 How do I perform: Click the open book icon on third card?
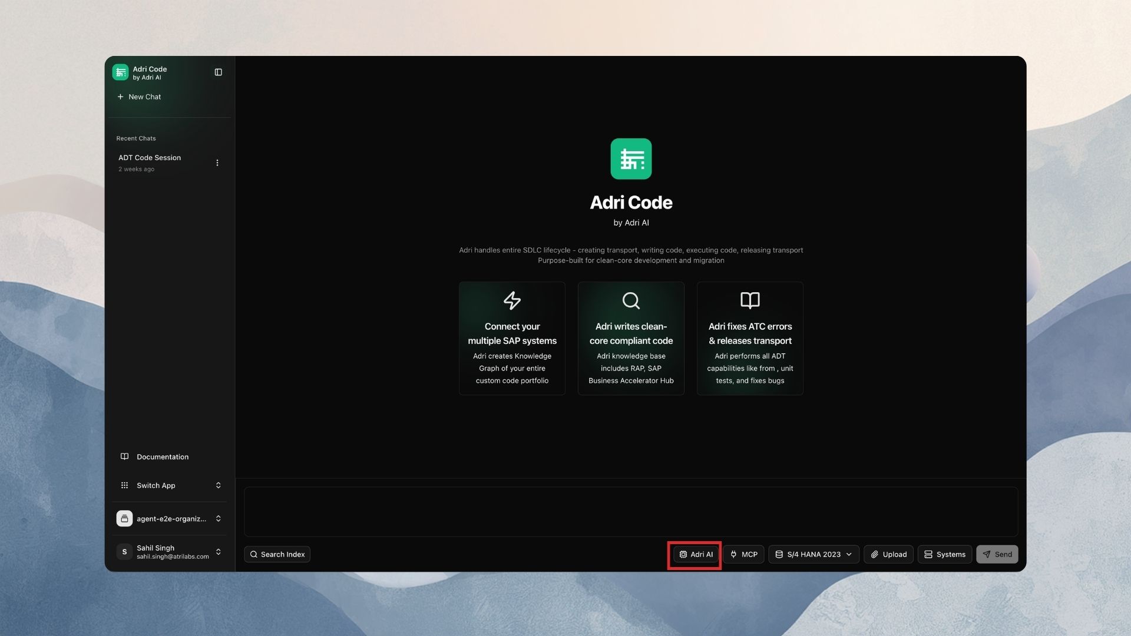coord(750,300)
